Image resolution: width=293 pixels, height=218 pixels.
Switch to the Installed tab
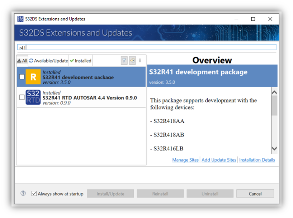coord(81,61)
